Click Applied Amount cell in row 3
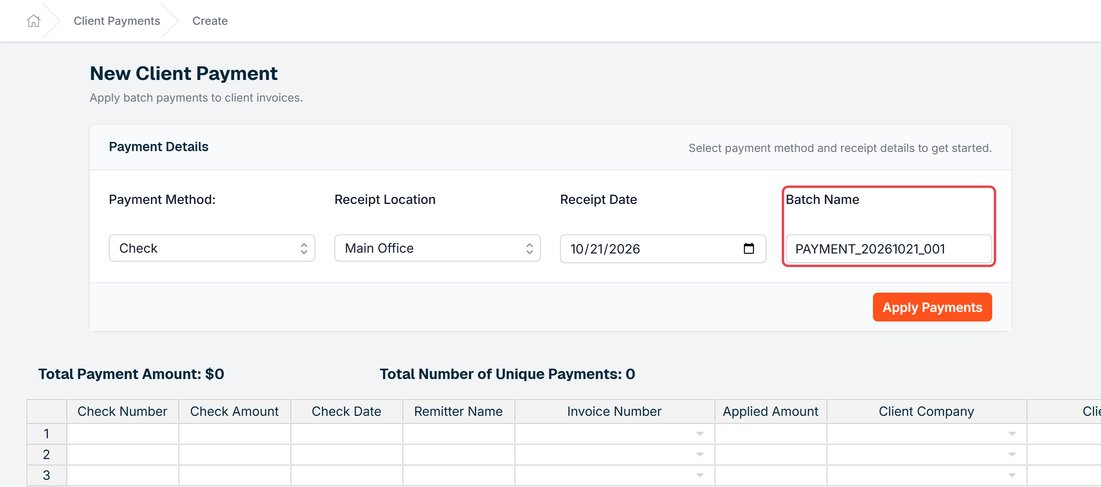 [771, 475]
